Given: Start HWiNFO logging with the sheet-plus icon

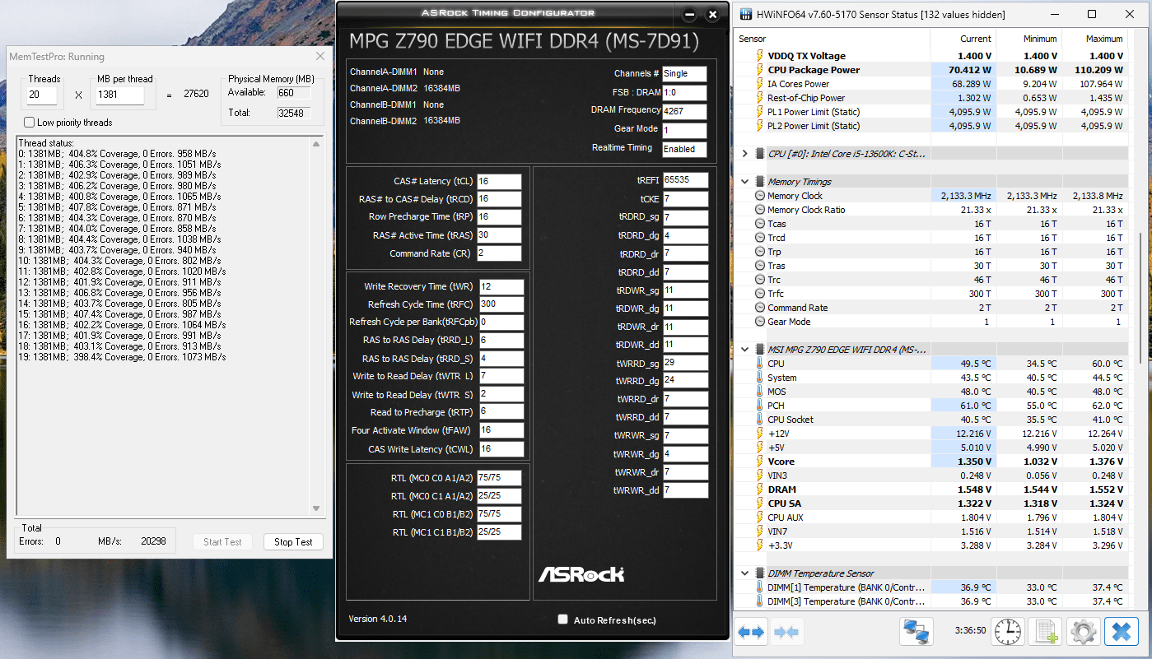Looking at the screenshot, I should 1045,632.
